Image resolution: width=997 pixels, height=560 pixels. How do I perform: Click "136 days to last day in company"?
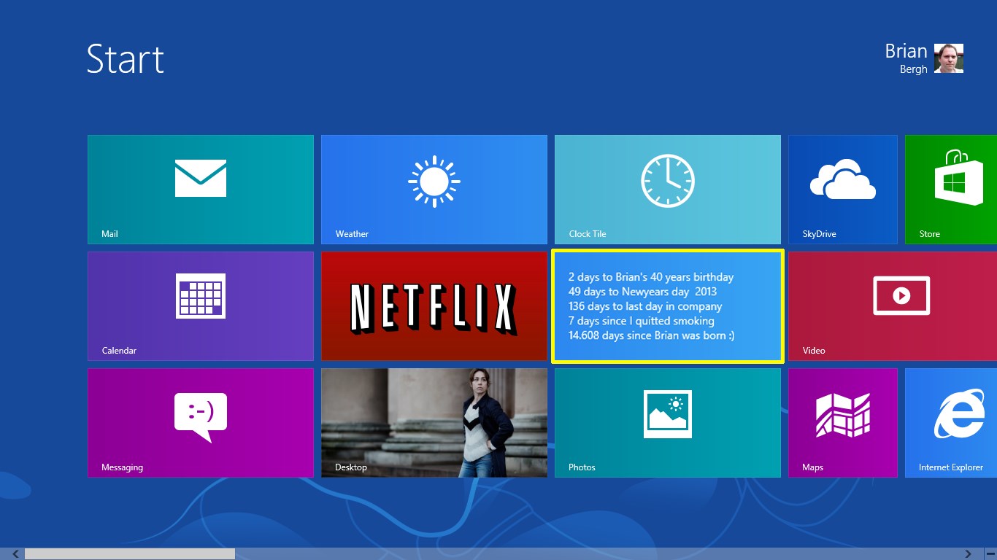[645, 306]
